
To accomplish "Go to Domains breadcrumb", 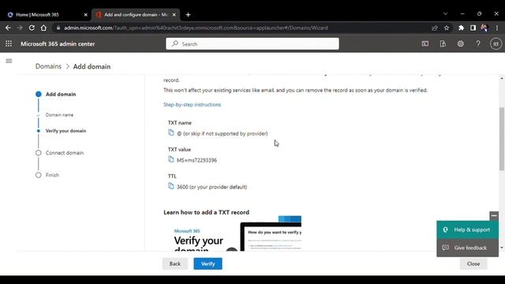I will 48,66.
